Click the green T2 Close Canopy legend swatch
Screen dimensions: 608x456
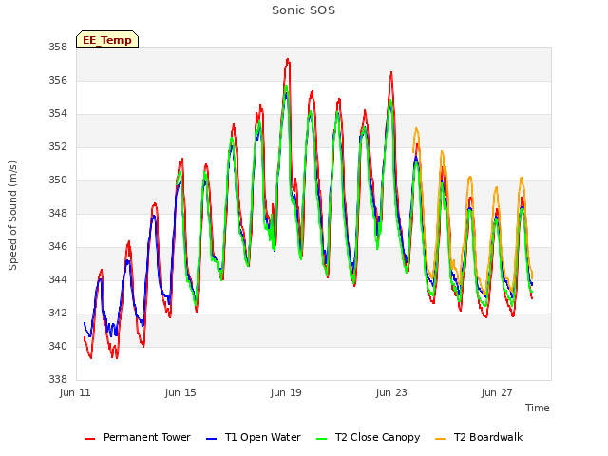point(321,439)
